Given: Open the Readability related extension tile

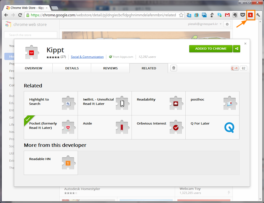Looking at the screenshot, I should [x=158, y=103].
